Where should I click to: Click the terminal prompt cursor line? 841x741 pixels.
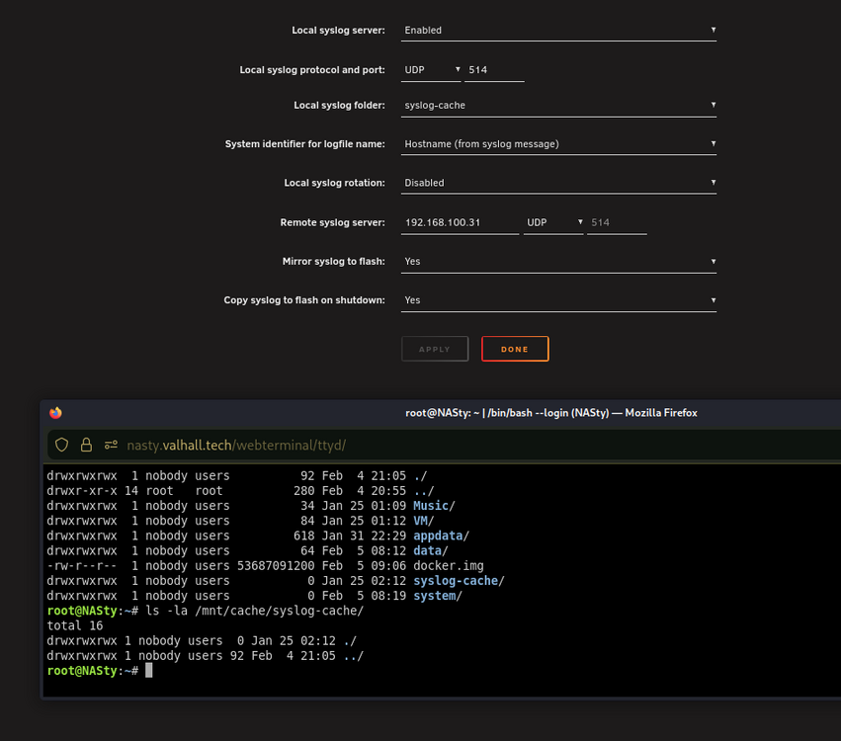coord(100,671)
